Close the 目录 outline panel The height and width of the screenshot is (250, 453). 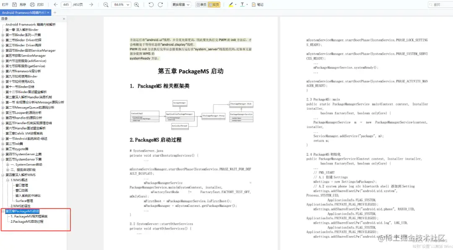click(x=64, y=19)
